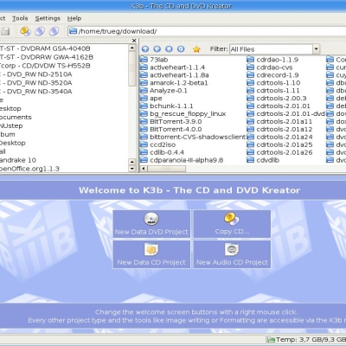Select CD/DVDW TS-H552B device
The width and height of the screenshot is (346, 346).
pyautogui.click(x=45, y=66)
